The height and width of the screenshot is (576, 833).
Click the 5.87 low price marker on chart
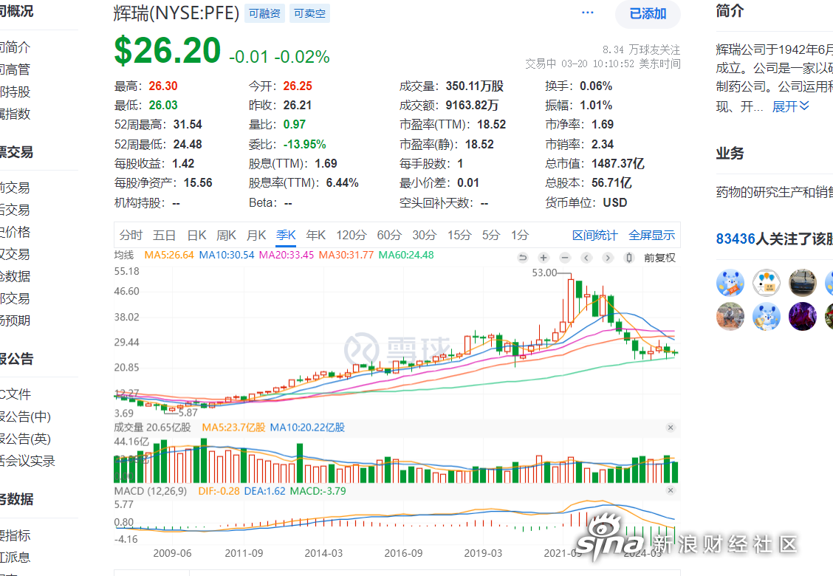click(x=188, y=412)
